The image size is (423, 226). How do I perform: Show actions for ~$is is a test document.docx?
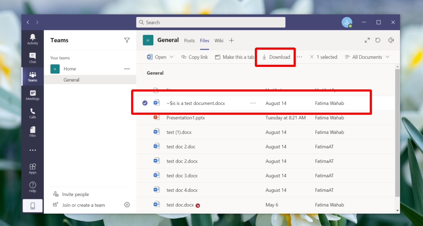point(253,103)
